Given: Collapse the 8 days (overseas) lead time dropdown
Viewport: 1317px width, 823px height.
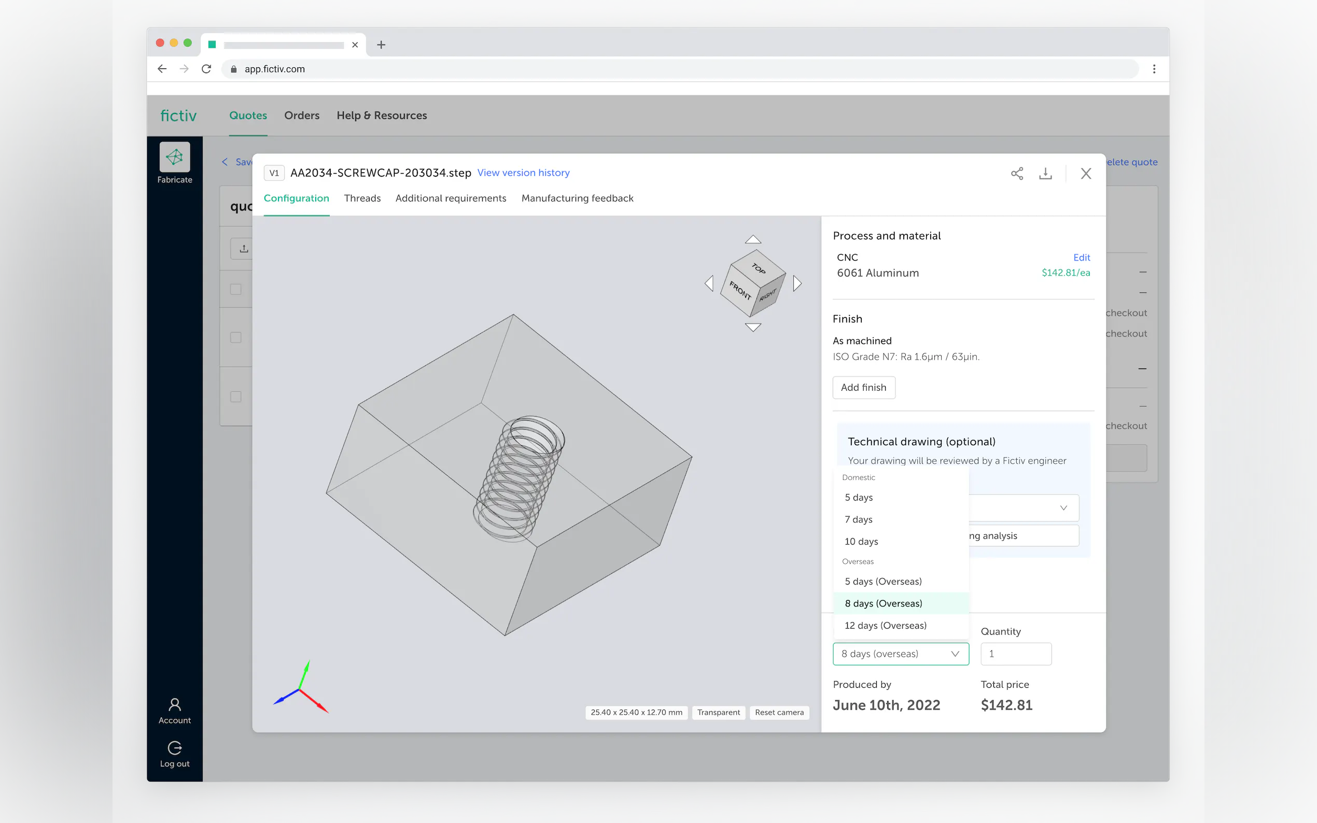Looking at the screenshot, I should (x=900, y=653).
